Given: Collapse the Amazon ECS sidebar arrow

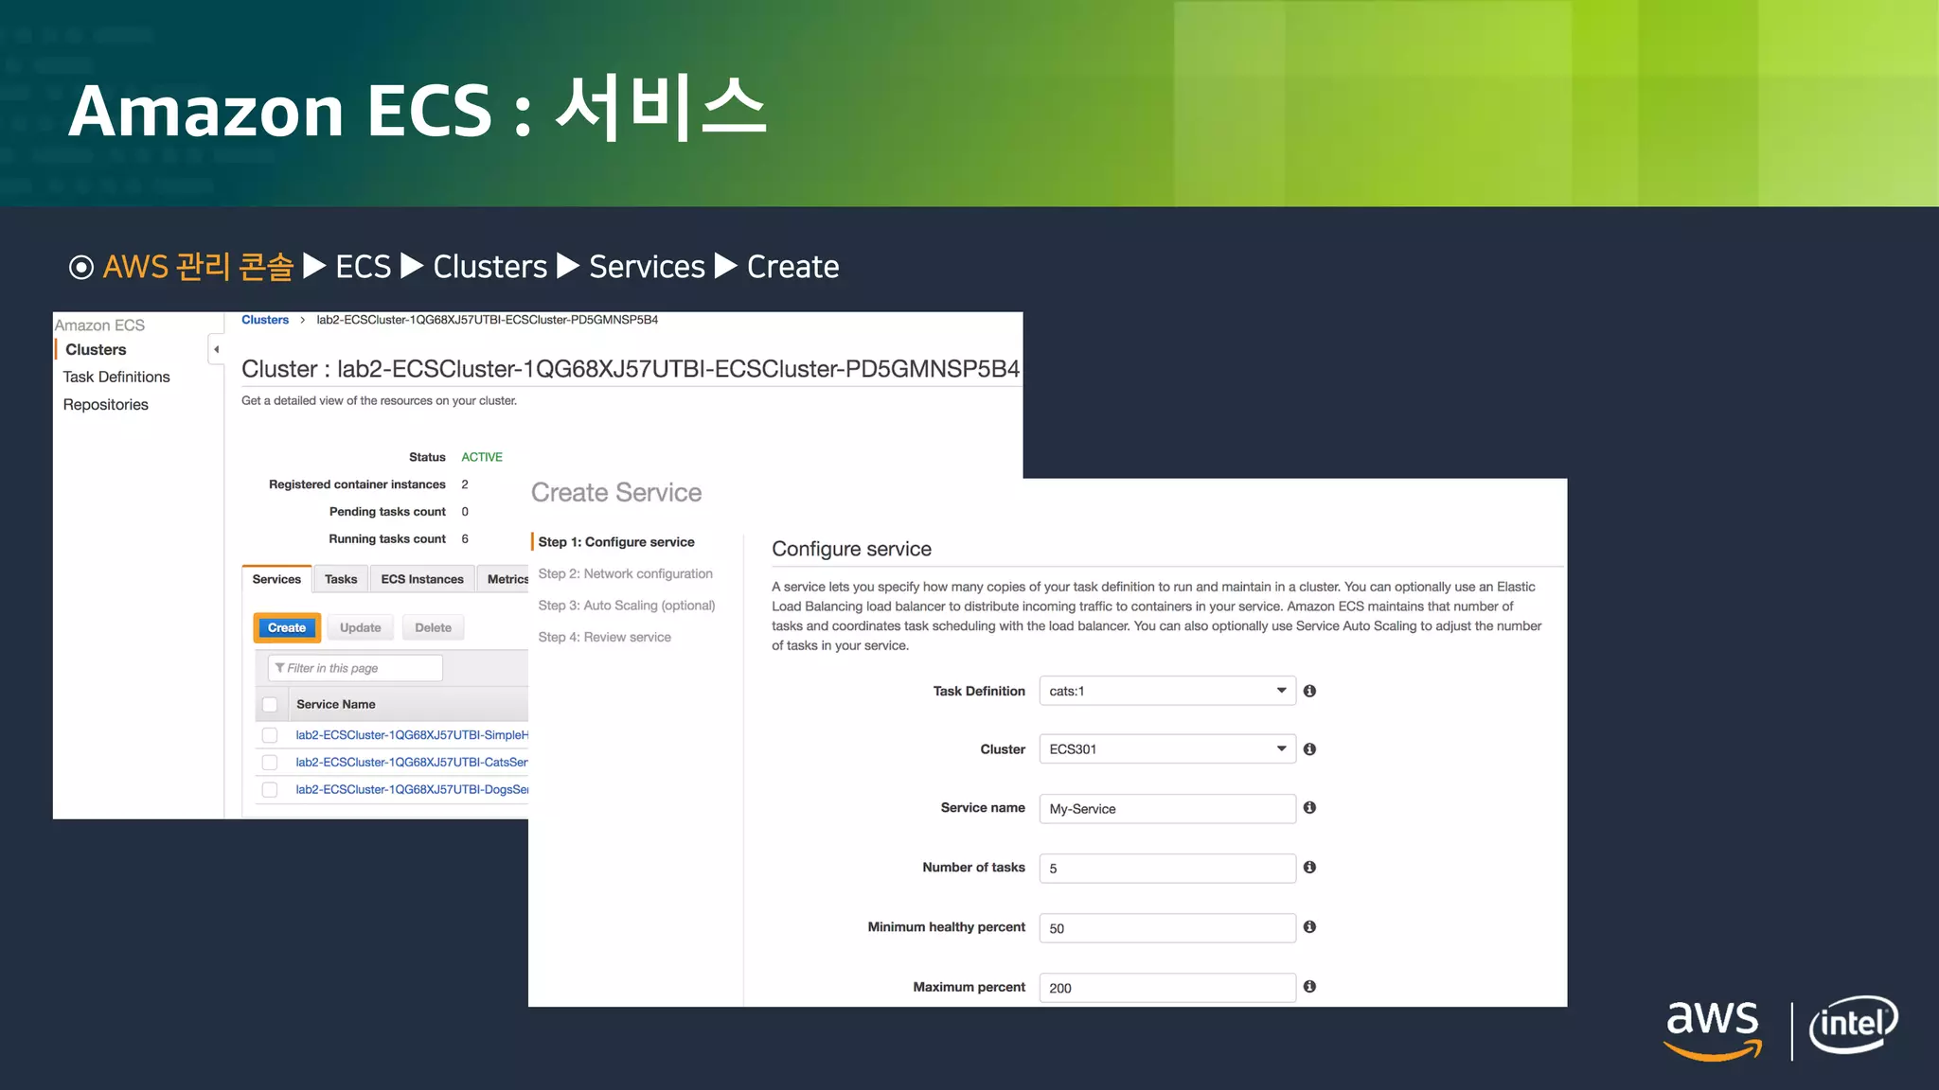Looking at the screenshot, I should pyautogui.click(x=216, y=349).
